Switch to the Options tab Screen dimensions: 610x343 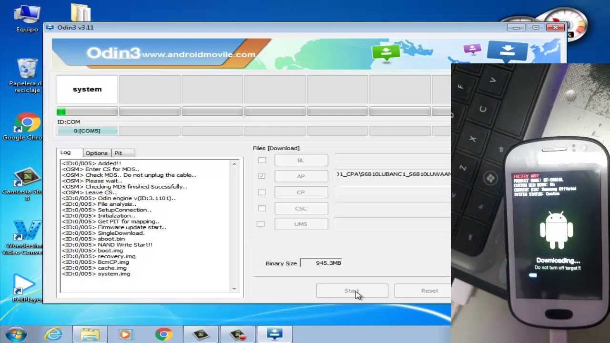96,153
